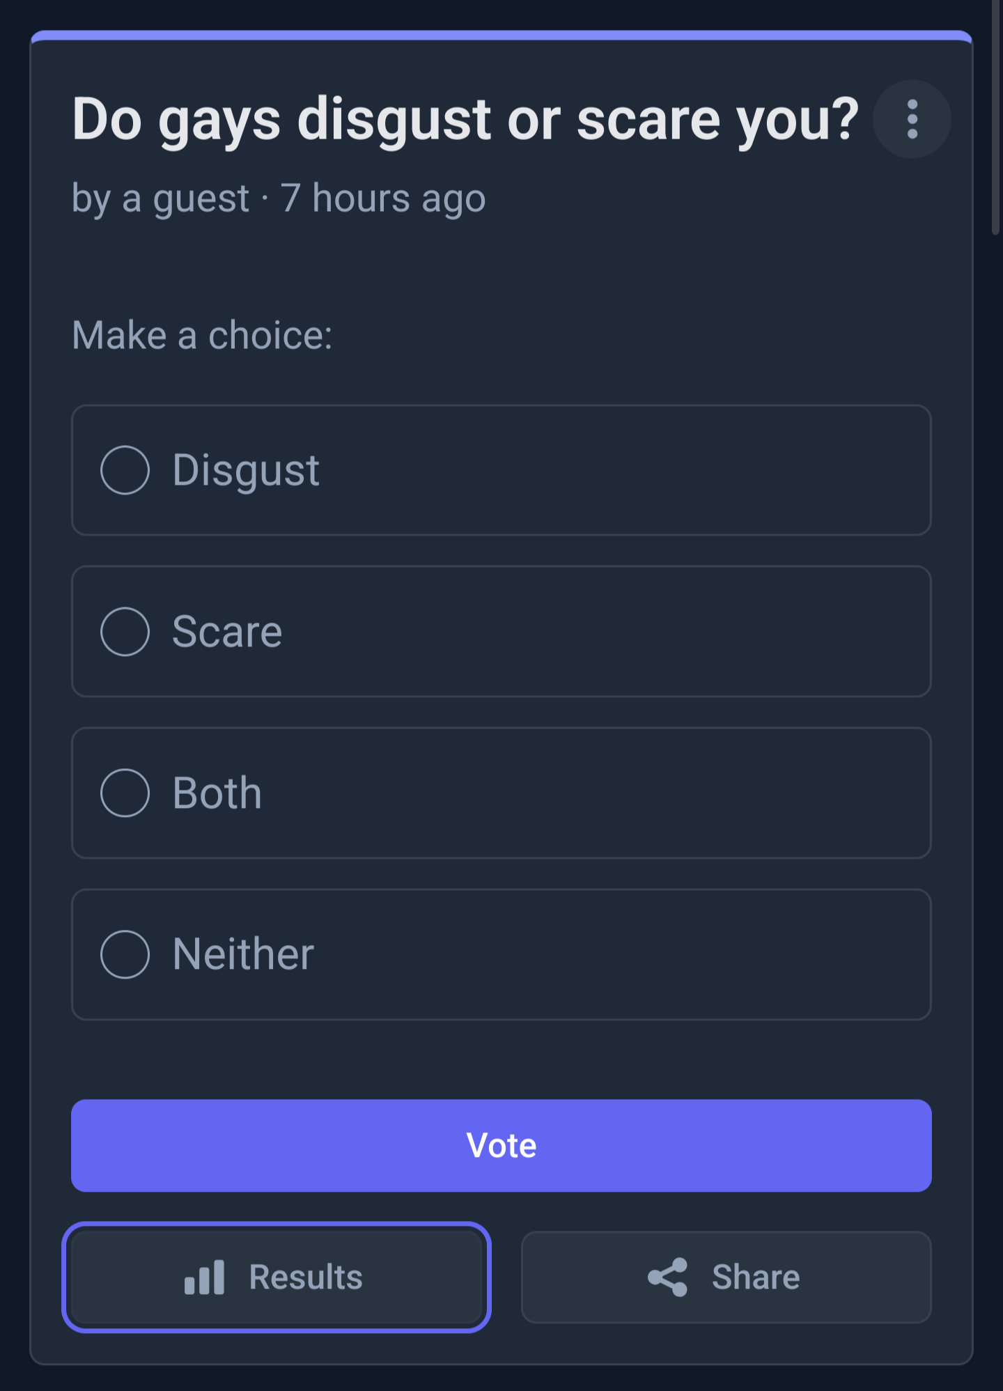Click the Neither option label text
Screen dimensions: 1003x1391
243,954
